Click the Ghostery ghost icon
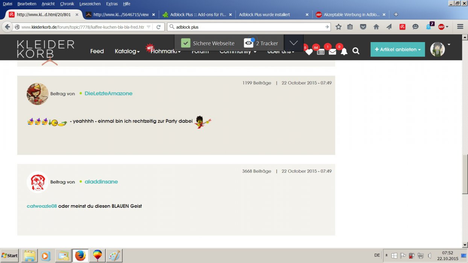This screenshot has width=468, height=263. coord(429,27)
